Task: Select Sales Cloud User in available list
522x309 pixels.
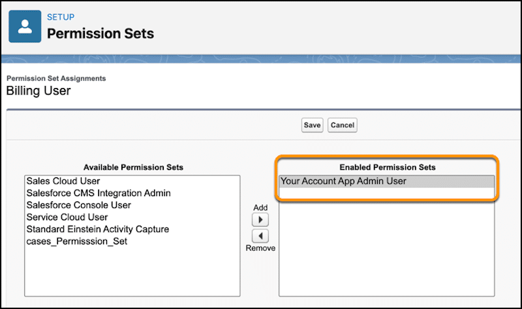Action: pyautogui.click(x=132, y=181)
